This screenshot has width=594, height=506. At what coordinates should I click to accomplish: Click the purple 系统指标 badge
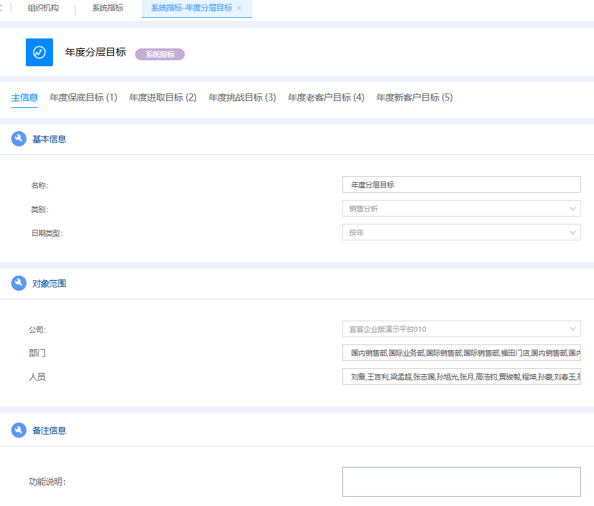(x=160, y=54)
